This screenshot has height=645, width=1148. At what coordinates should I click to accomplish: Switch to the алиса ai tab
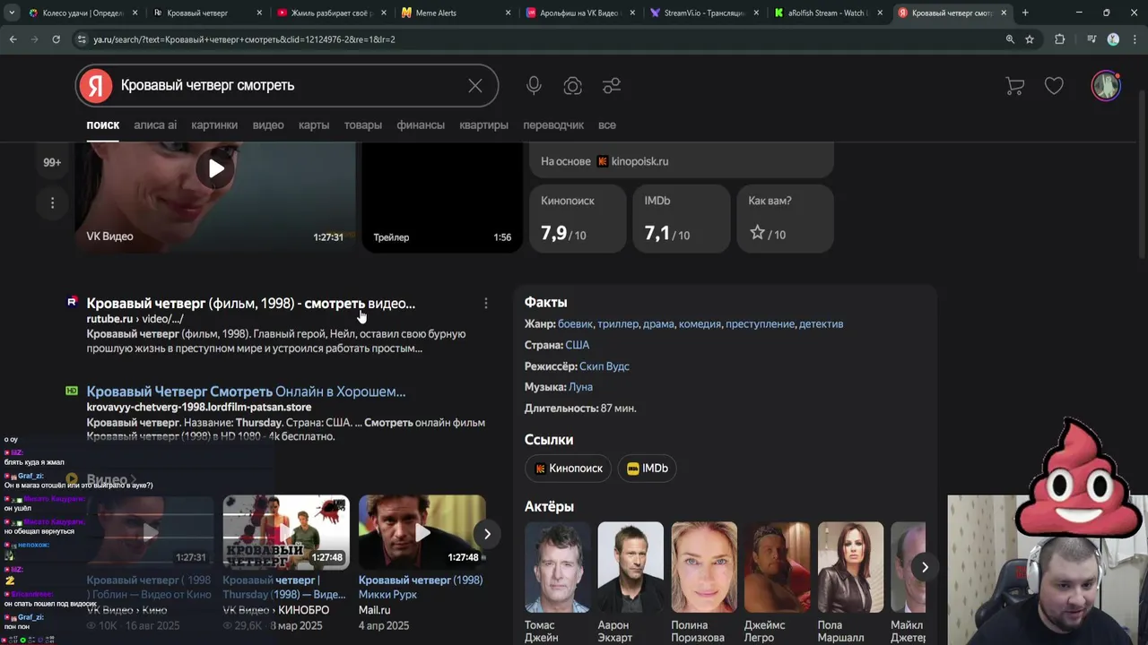coord(155,125)
